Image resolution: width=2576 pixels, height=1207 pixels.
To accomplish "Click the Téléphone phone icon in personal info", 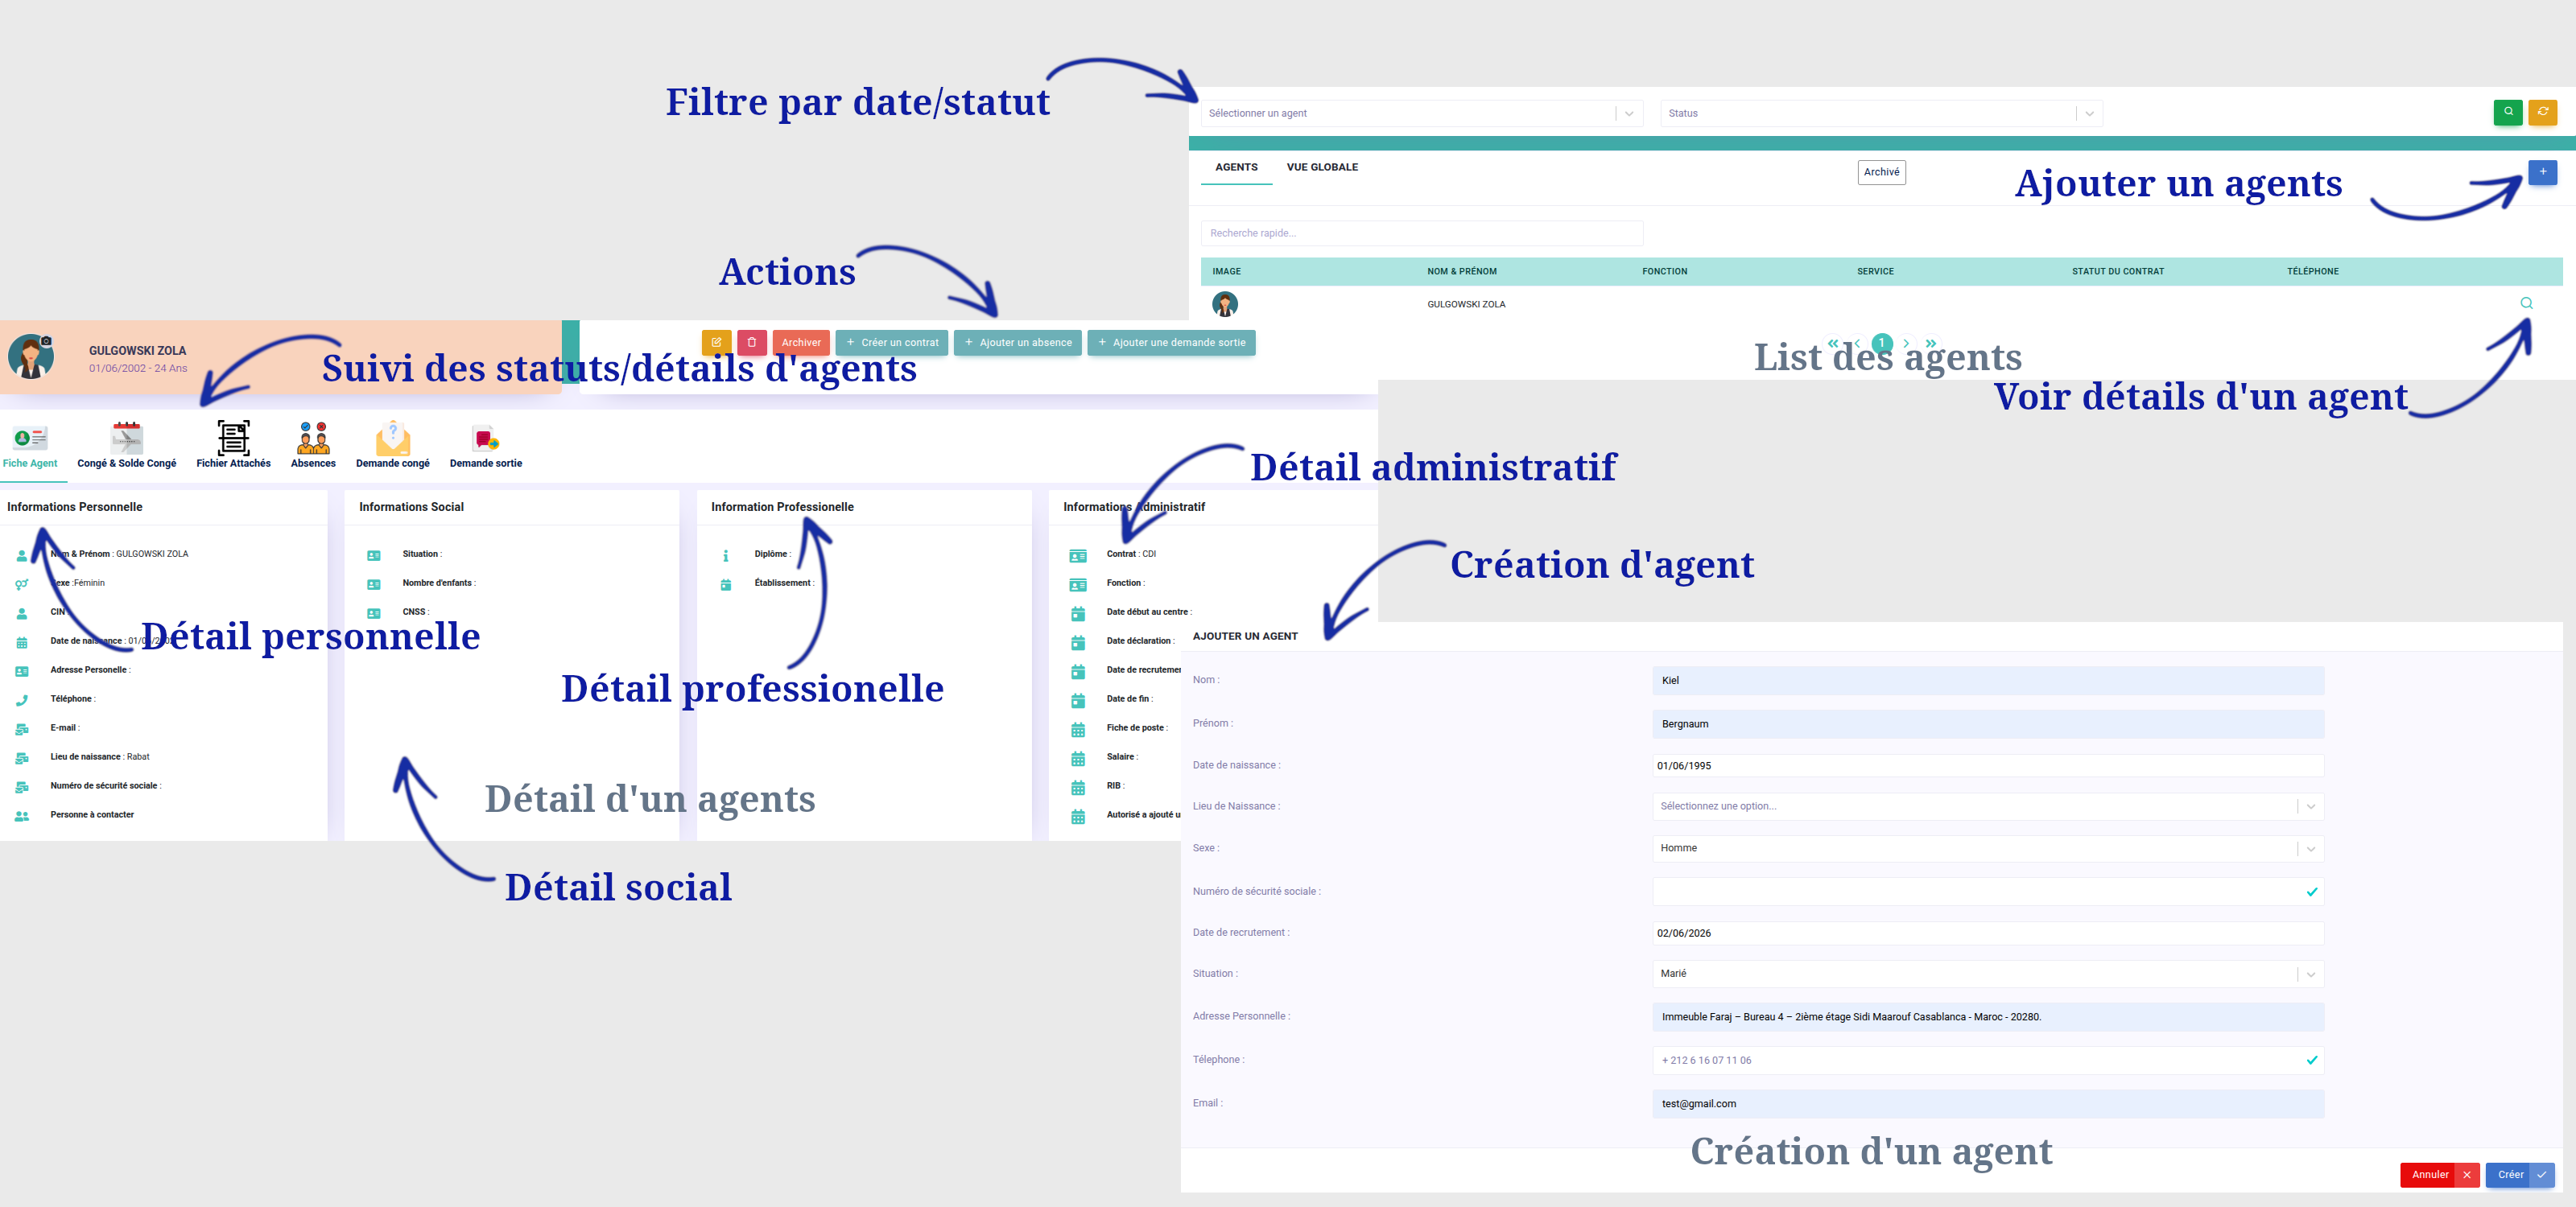I will (22, 700).
